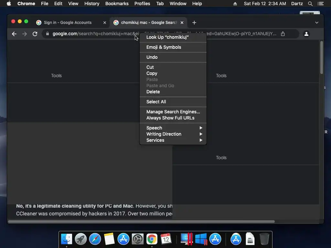
Task: Click the browser back arrow
Action: point(14,34)
